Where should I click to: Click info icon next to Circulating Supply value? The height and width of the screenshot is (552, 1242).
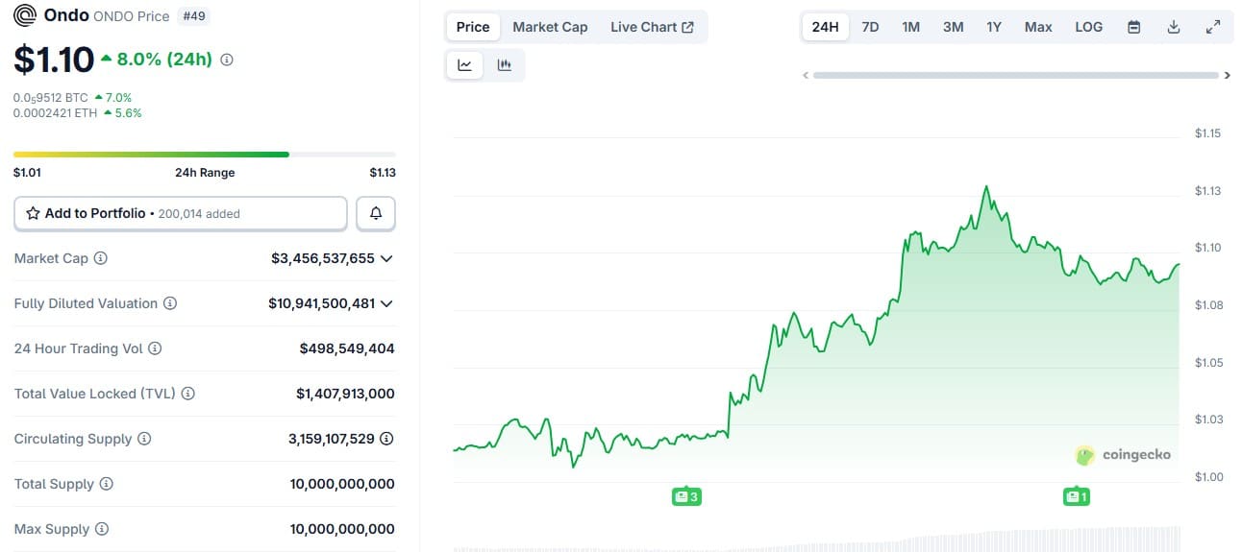coord(386,439)
